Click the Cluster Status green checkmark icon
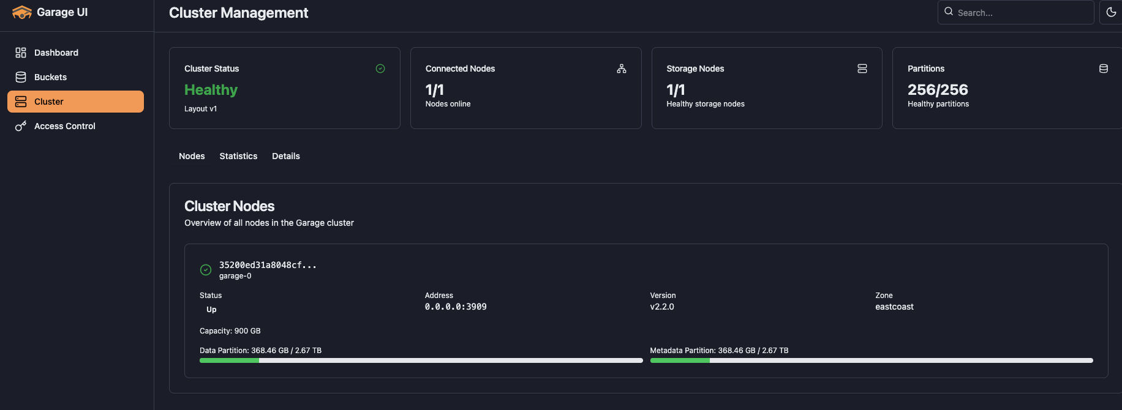The height and width of the screenshot is (410, 1122). tap(380, 69)
